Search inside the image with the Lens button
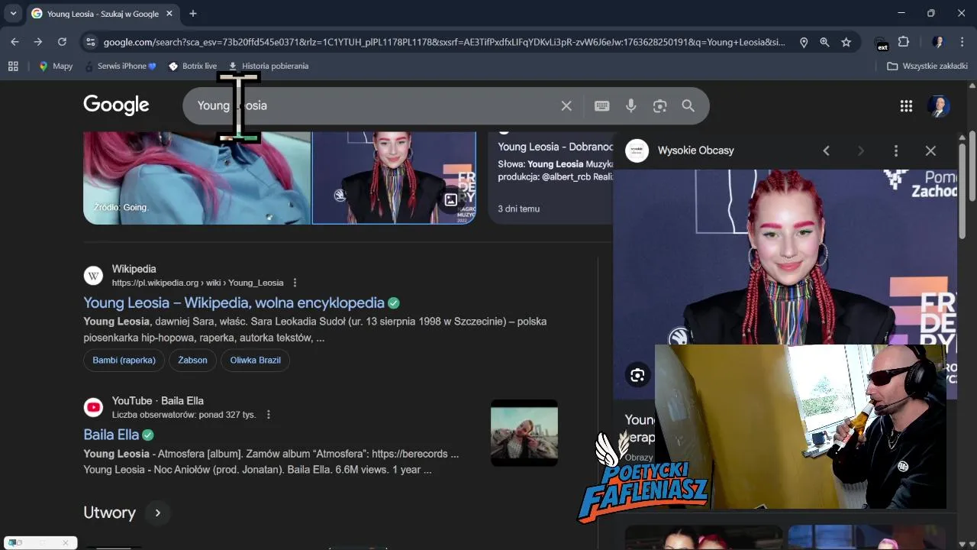Image resolution: width=977 pixels, height=550 pixels. click(x=637, y=374)
